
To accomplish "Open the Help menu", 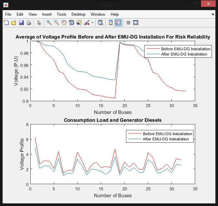I will [x=115, y=14].
